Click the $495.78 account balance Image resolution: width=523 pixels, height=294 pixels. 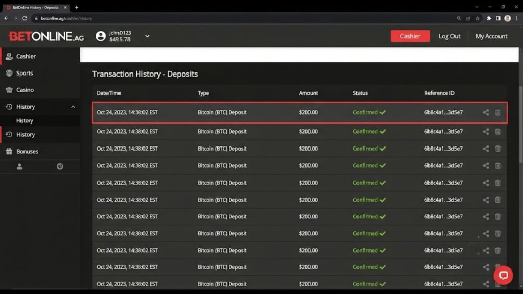[x=120, y=39]
